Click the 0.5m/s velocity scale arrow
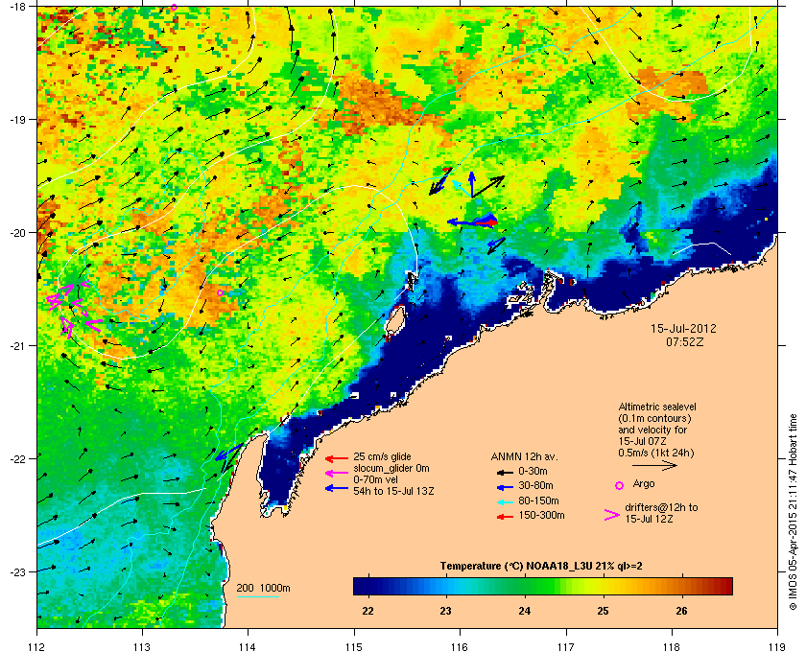Screen dimensions: 806x652 [x=654, y=465]
